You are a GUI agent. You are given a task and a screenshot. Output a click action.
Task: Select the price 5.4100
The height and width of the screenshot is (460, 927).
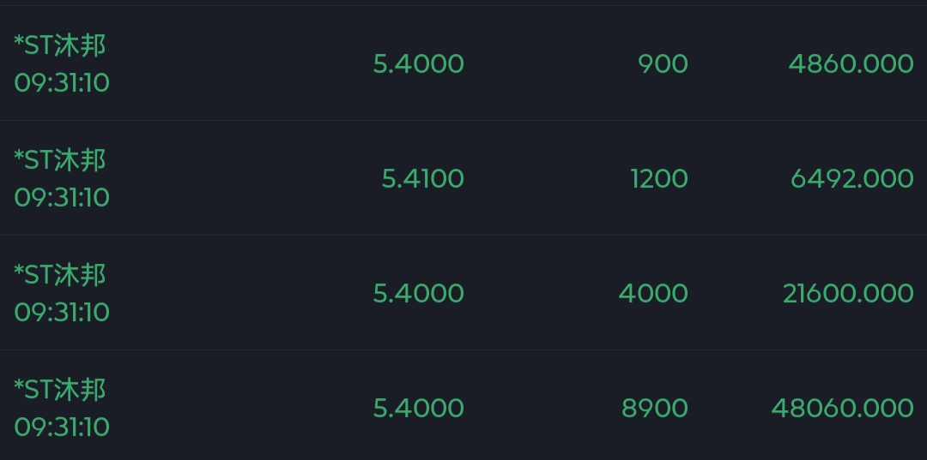coord(422,179)
